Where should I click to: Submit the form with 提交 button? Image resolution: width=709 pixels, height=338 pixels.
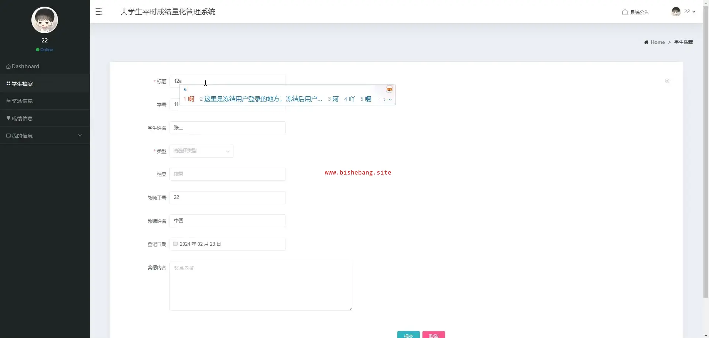[408, 335]
